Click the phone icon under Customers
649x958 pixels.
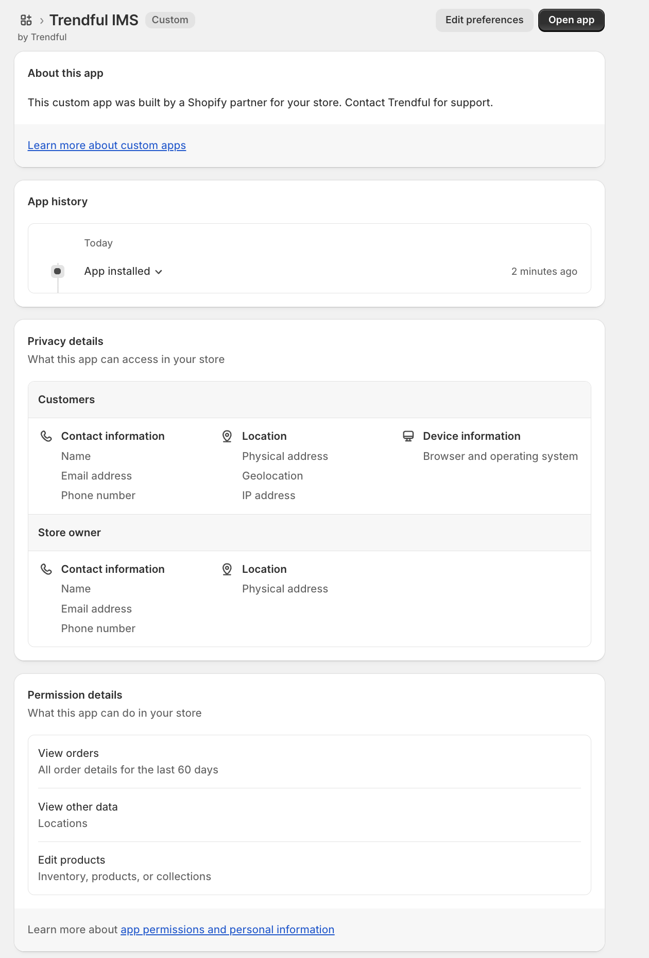point(46,436)
